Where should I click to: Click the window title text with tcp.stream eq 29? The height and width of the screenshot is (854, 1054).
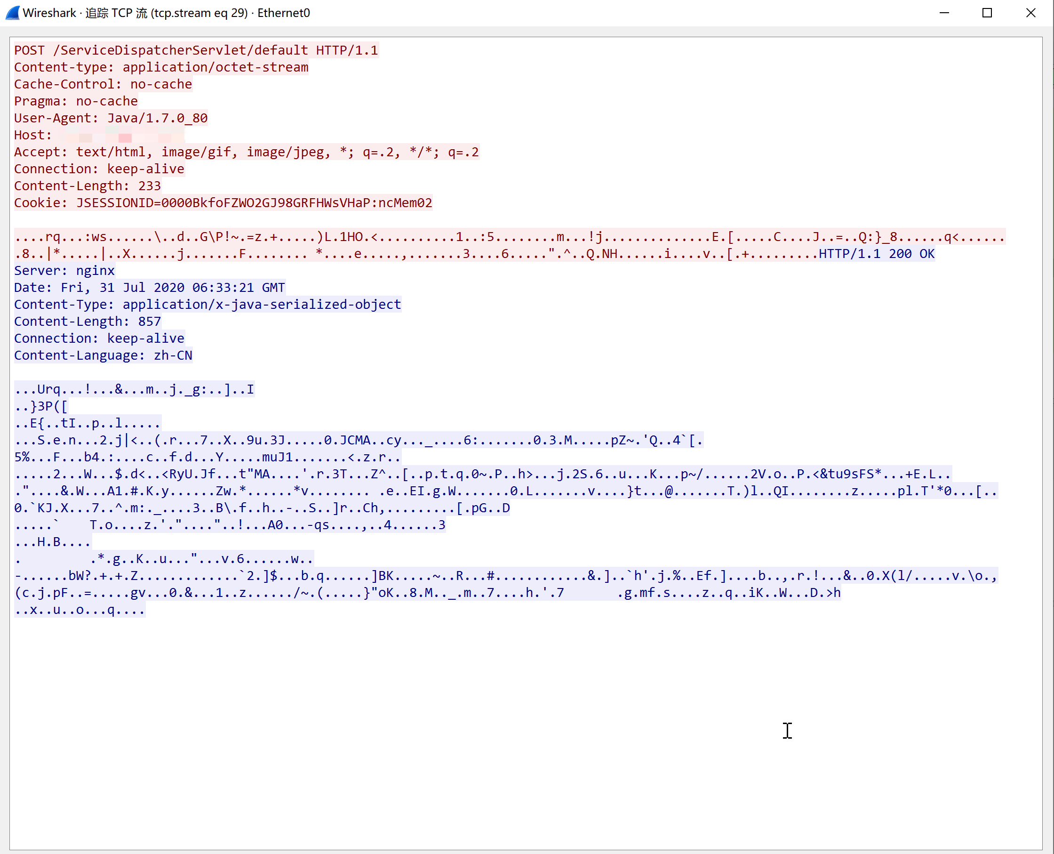pos(166,13)
